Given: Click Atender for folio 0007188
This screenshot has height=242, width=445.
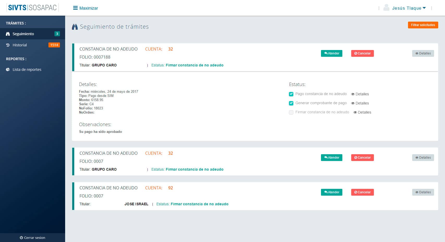Looking at the screenshot, I should tap(331, 53).
